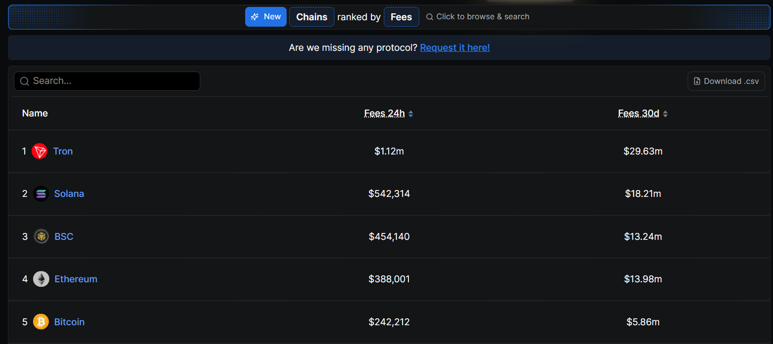Click the sparkle icon on the New button
773x344 pixels.
click(255, 17)
